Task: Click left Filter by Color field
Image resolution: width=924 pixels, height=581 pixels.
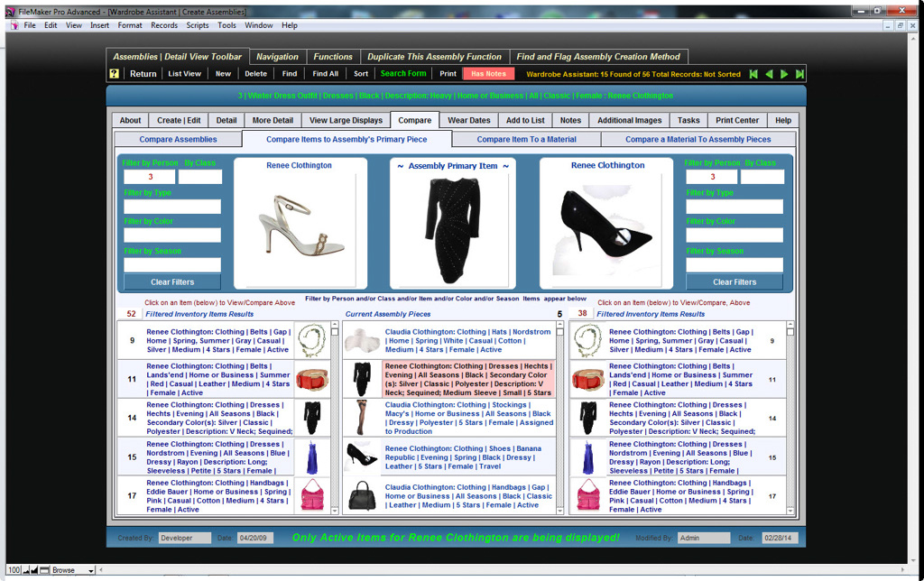Action: [172, 235]
